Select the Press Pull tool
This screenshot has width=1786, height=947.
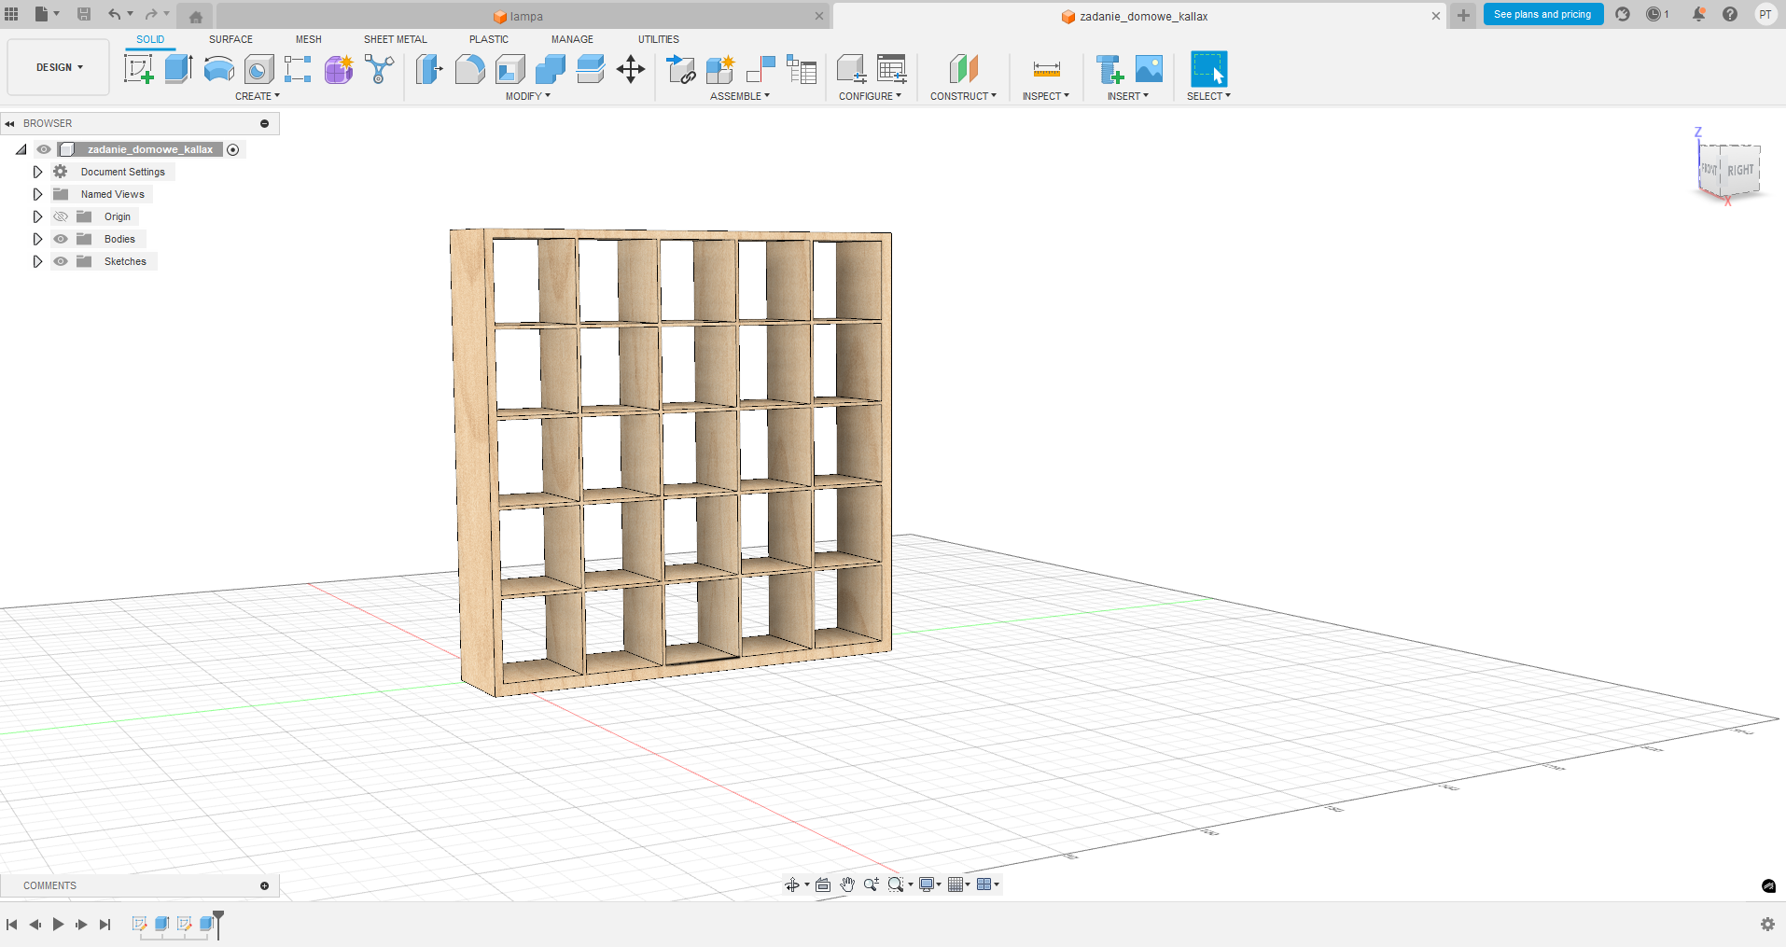(x=429, y=69)
